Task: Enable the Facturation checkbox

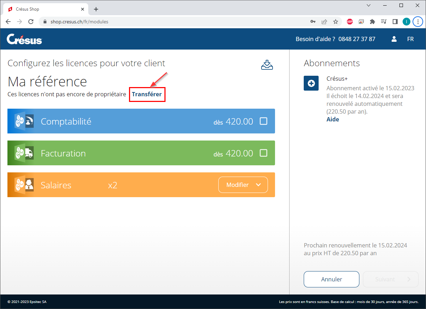Action: tap(263, 153)
